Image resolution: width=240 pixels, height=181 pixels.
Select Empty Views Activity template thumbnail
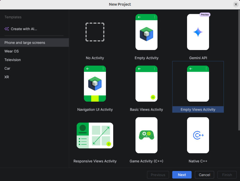click(198, 84)
